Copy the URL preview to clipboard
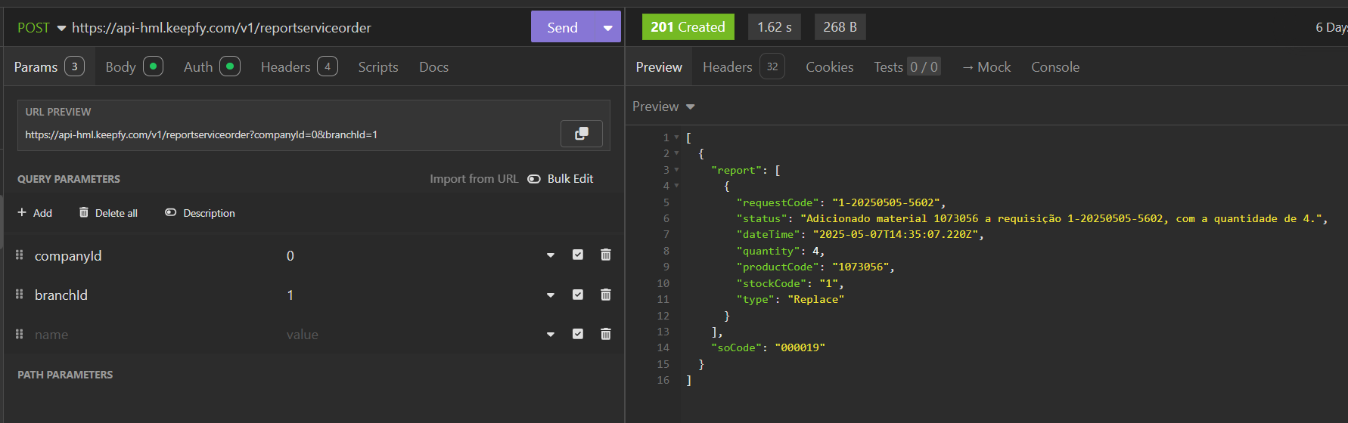Screen dimensions: 1348x423 (x=581, y=134)
